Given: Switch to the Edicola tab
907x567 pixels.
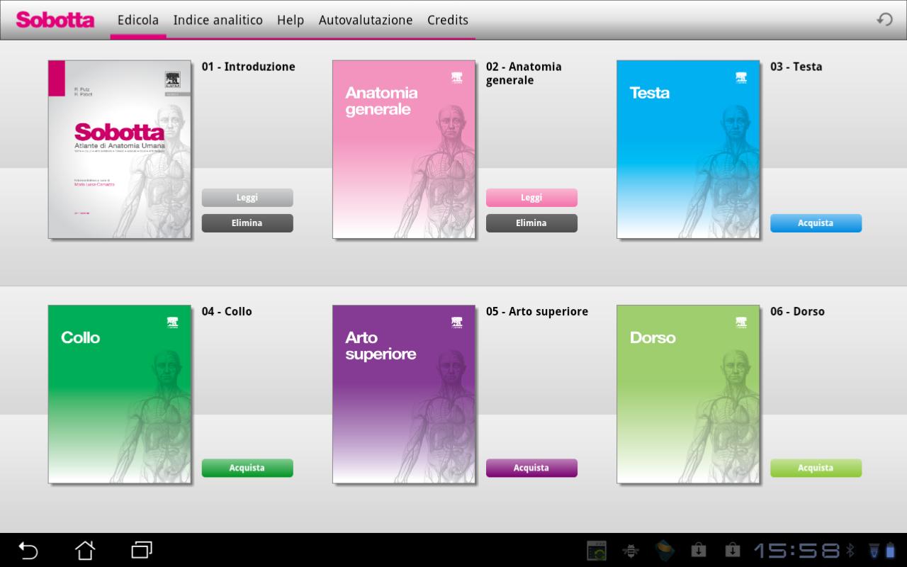Looking at the screenshot, I should pos(138,20).
